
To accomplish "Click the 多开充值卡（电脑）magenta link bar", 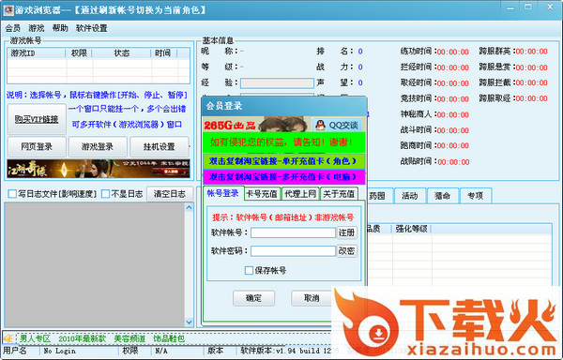I will [283, 177].
